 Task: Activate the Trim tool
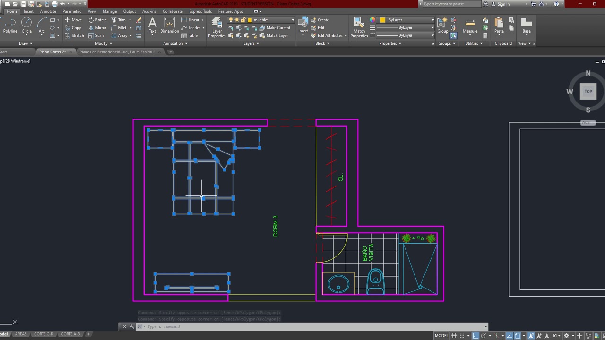[x=118, y=20]
